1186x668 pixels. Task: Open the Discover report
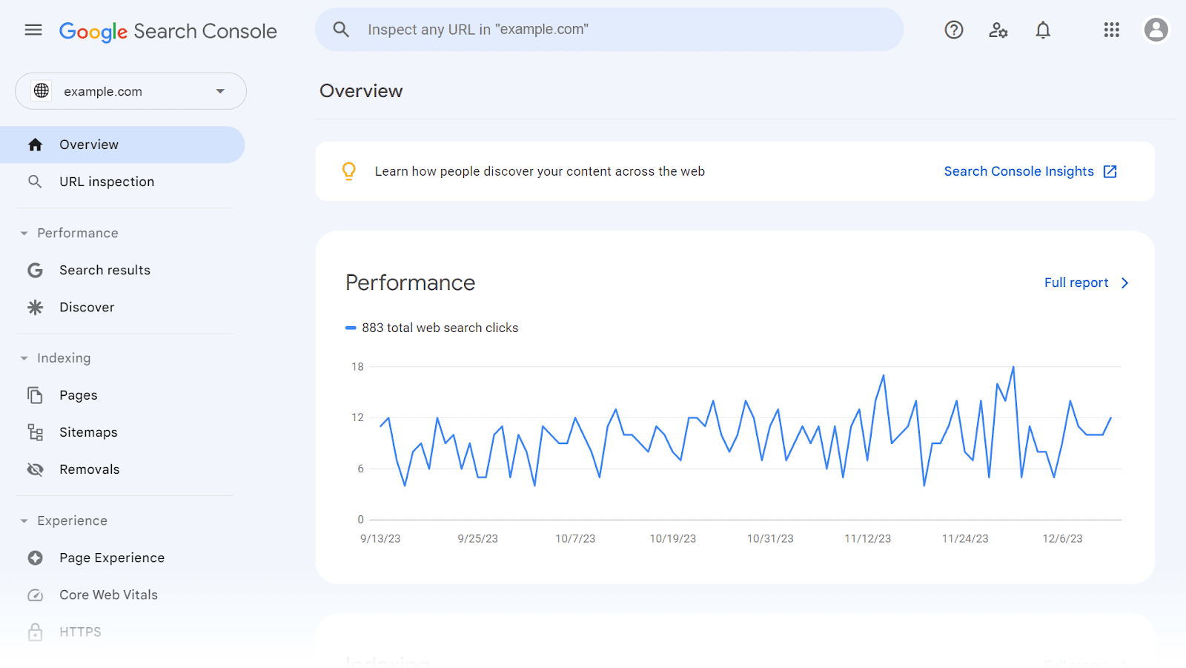click(x=87, y=306)
